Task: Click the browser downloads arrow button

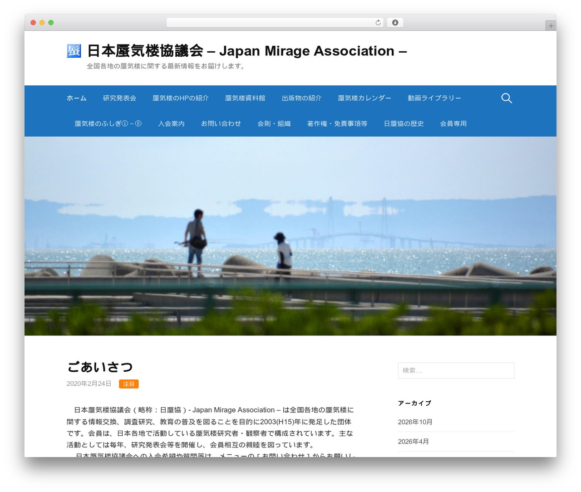Action: [x=395, y=23]
